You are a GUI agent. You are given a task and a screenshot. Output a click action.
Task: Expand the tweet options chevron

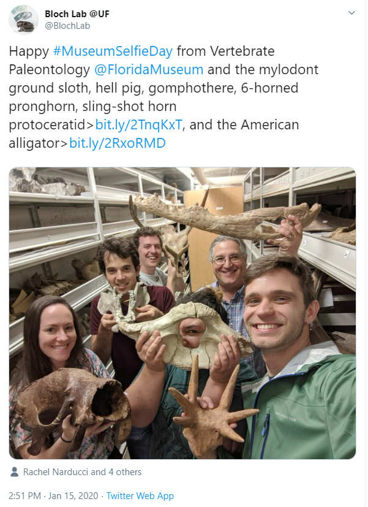tap(351, 13)
